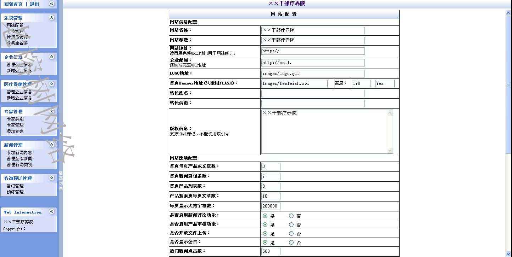
Task: Click the double-arrow icon in Web Information header
Action: point(51,212)
